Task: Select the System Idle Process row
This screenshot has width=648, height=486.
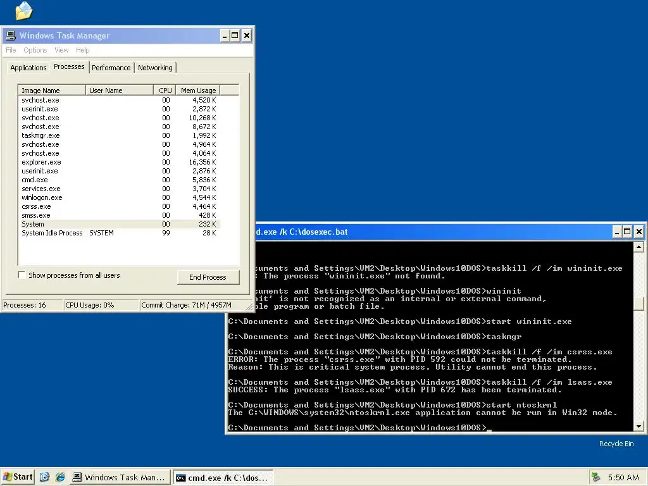Action: click(x=119, y=233)
